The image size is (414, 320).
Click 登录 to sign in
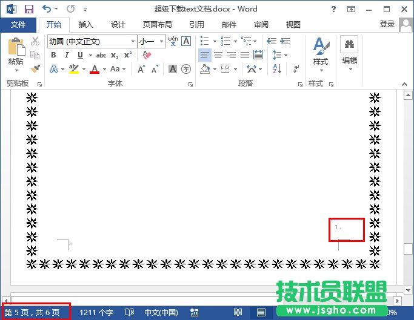click(387, 24)
